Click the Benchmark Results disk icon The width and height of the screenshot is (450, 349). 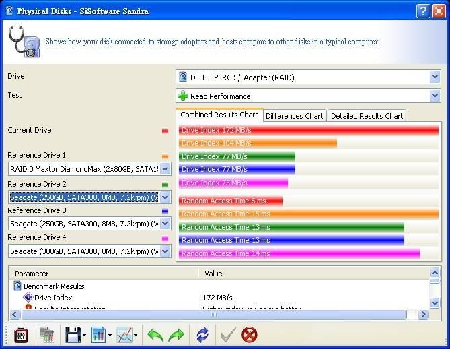tap(17, 286)
